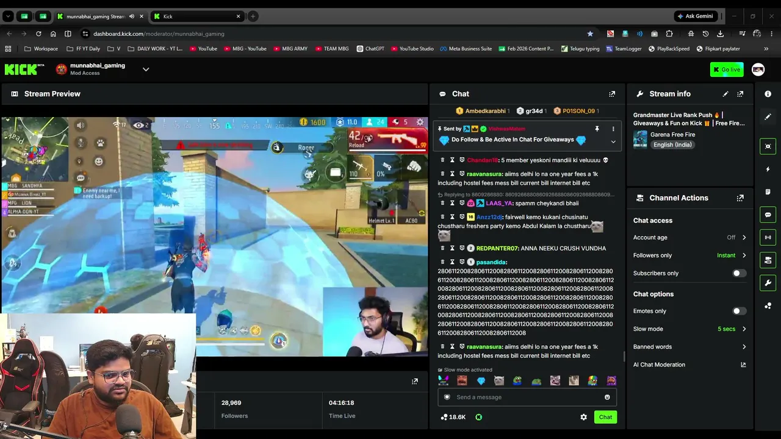
Task: Open browser downloads icon
Action: point(721,34)
